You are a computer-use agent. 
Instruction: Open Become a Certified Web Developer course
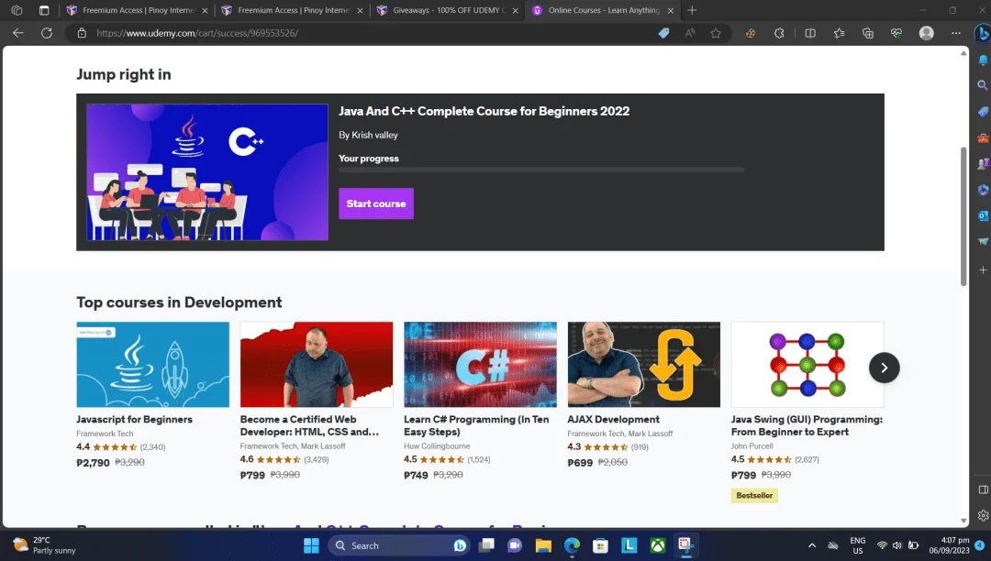(310, 425)
